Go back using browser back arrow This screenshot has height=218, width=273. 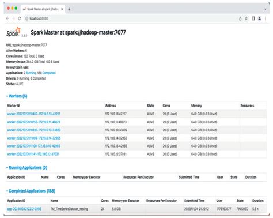point(7,18)
